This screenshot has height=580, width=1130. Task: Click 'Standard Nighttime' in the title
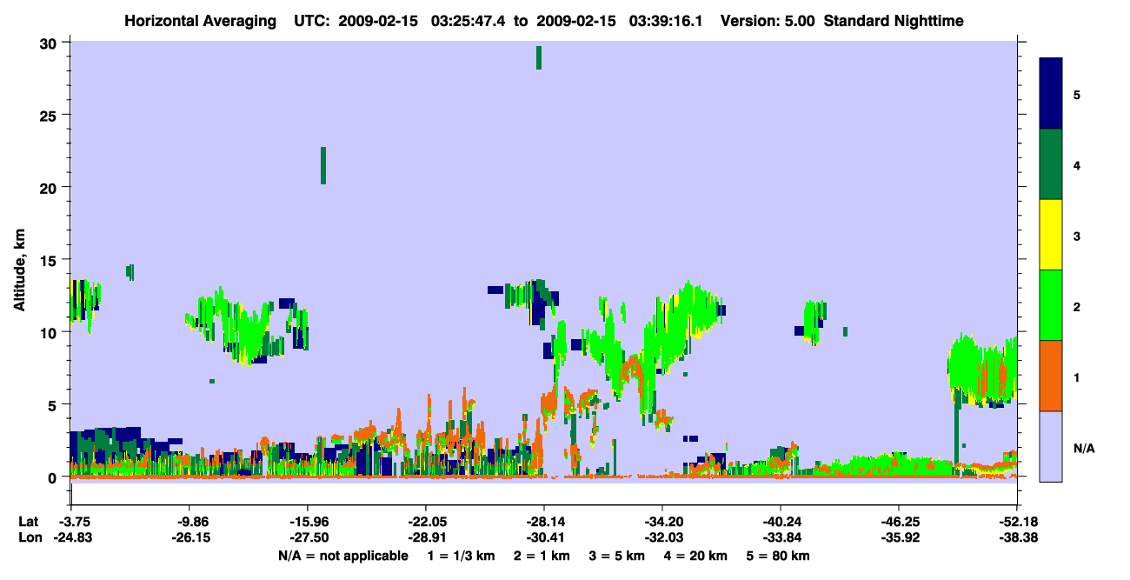pyautogui.click(x=893, y=21)
